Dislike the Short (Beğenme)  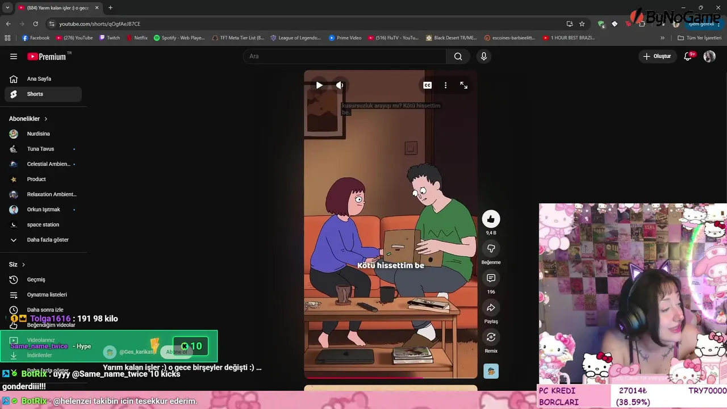491,248
